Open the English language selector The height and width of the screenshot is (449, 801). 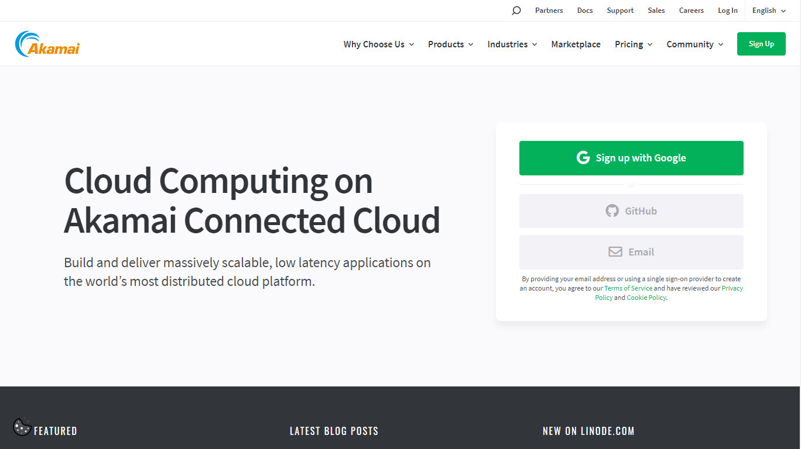click(769, 11)
